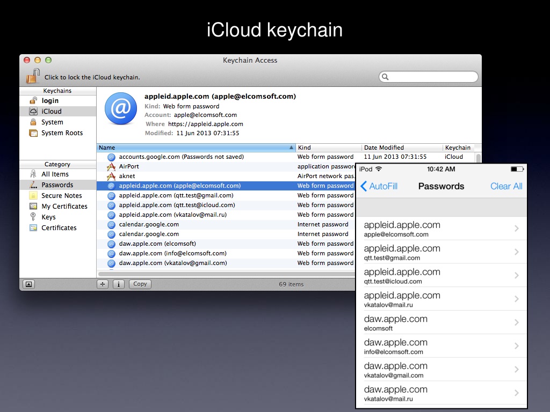550x412 pixels.
Task: Click the Wi-Fi icon in iPod status bar
Action: (379, 169)
